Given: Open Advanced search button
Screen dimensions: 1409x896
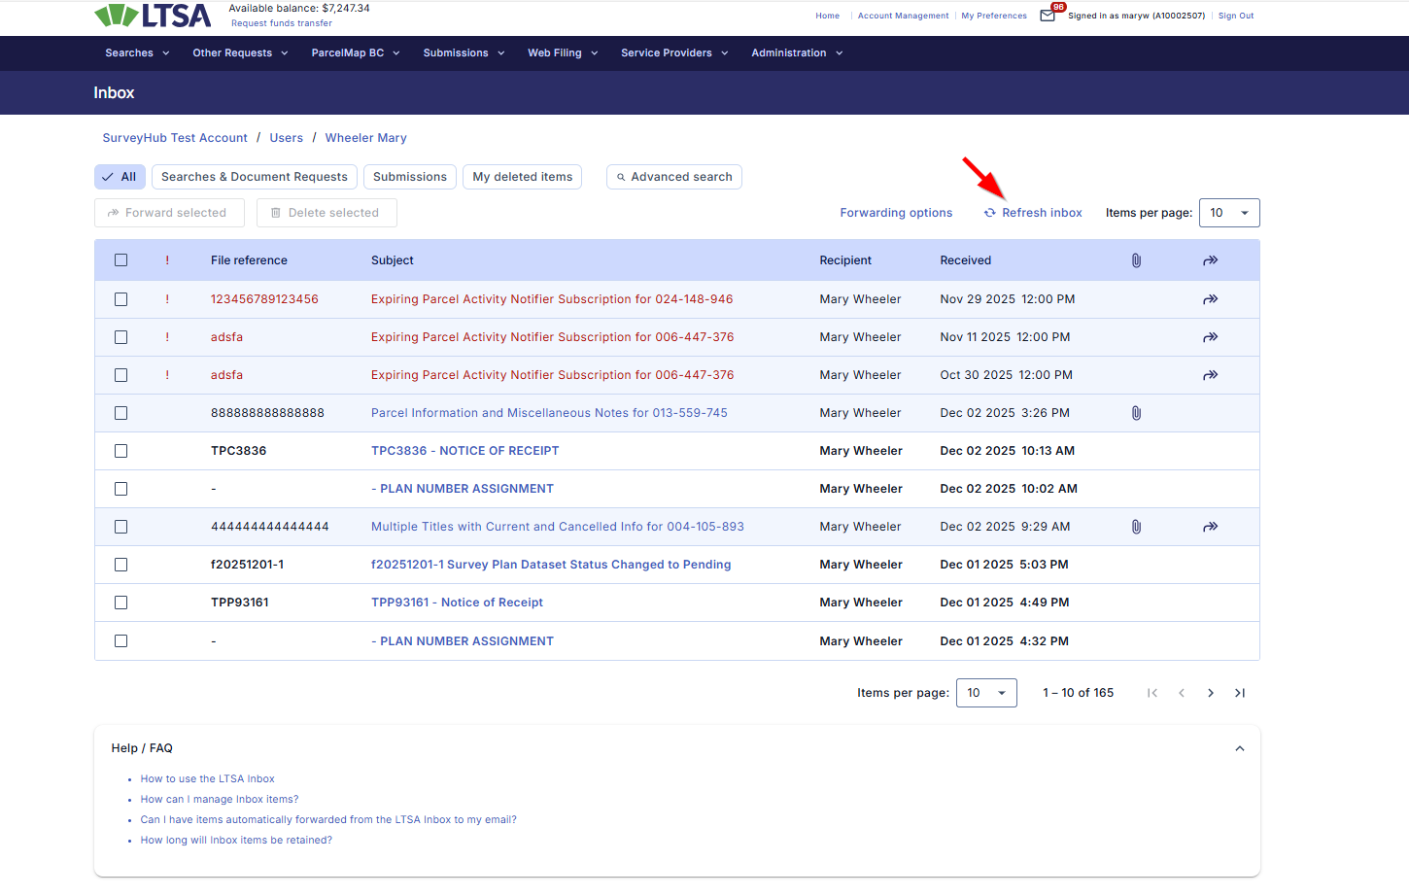Looking at the screenshot, I should pos(674,177).
